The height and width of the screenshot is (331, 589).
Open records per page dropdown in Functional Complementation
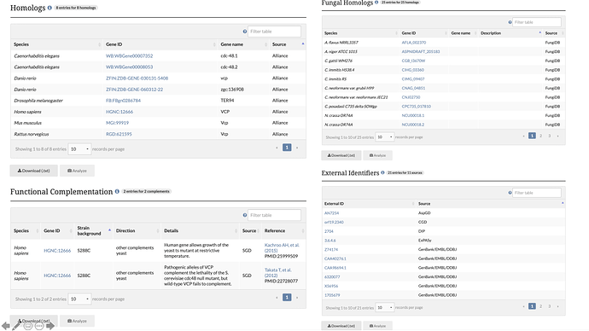[x=79, y=299]
